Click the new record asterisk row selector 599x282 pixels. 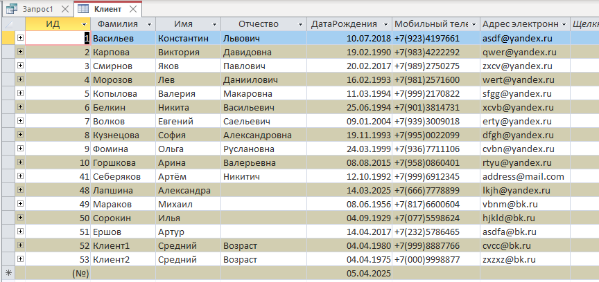(x=8, y=273)
